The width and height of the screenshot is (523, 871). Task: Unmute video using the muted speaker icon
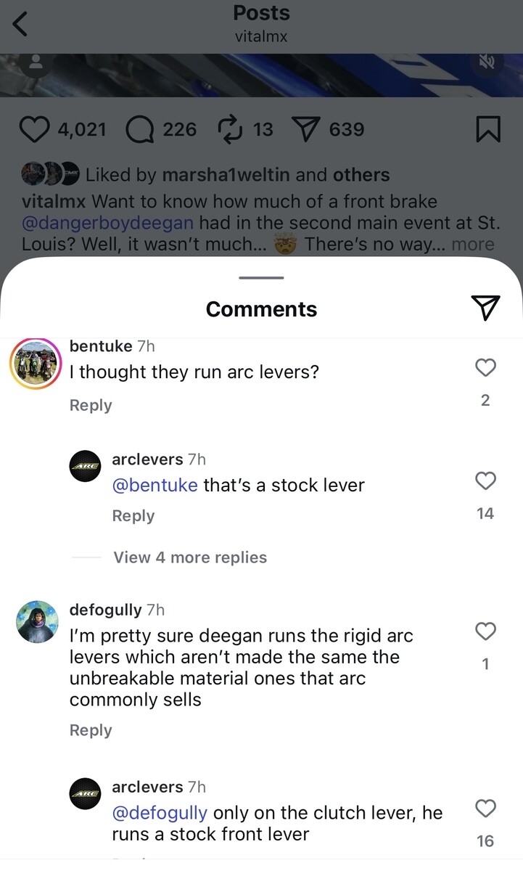(x=487, y=62)
